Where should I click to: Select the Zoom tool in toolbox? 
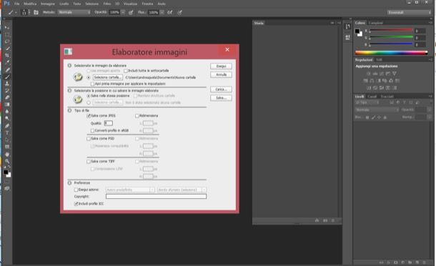coord(7,161)
